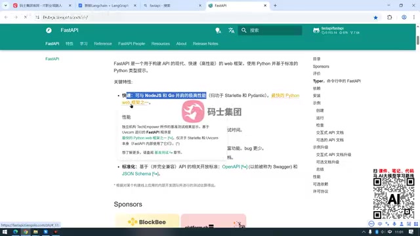Open the Reference navigation tab
This screenshot has width=420, height=236.
103,44
